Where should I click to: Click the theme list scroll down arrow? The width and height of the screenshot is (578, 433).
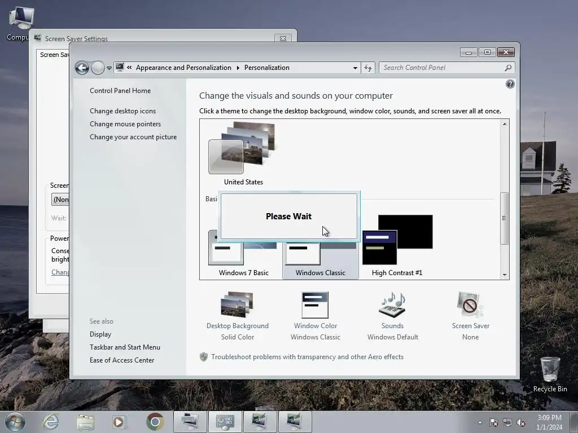[x=504, y=275]
